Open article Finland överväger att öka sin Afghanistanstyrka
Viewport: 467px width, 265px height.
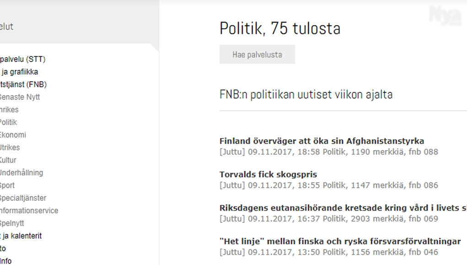tap(322, 141)
